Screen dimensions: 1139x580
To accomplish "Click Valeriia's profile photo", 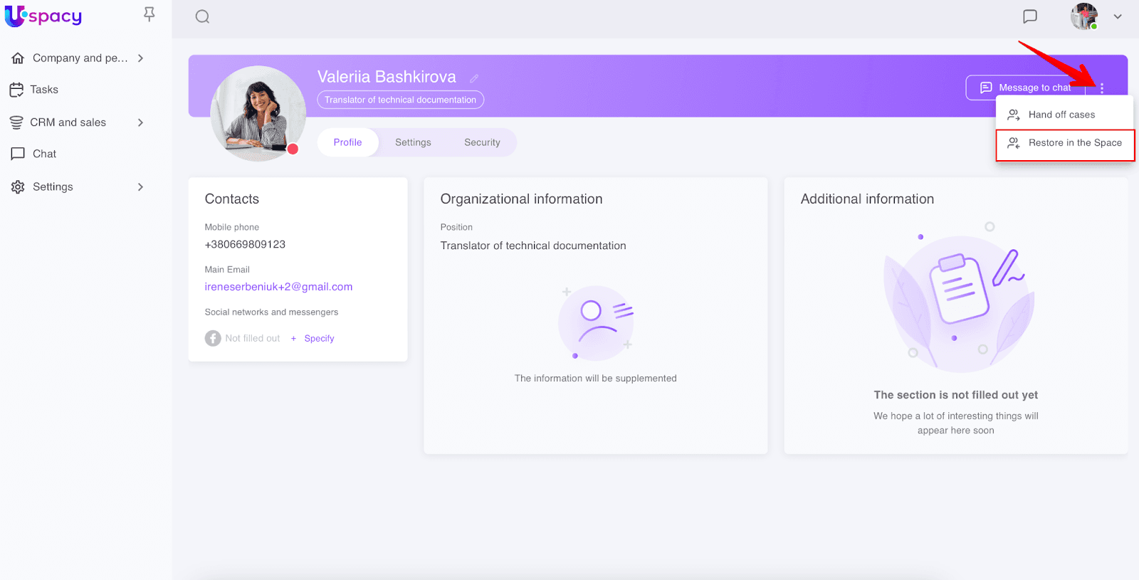I will [258, 114].
